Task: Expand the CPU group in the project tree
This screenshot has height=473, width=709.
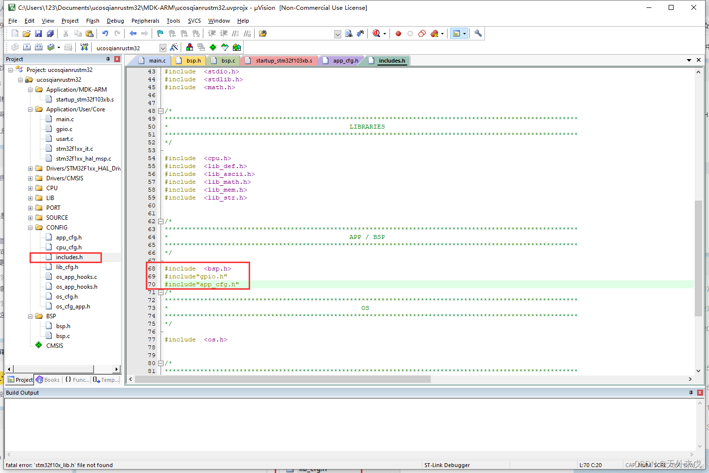Action: (30, 188)
